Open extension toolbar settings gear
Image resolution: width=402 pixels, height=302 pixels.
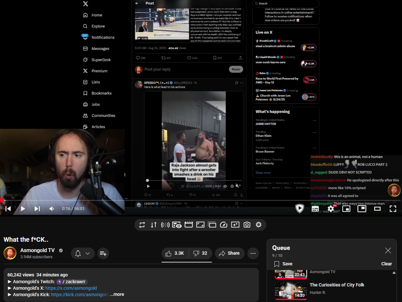click(259, 225)
